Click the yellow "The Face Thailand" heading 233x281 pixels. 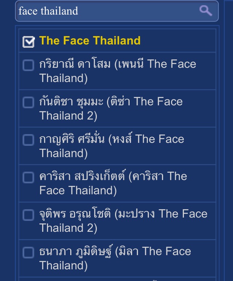click(x=90, y=40)
